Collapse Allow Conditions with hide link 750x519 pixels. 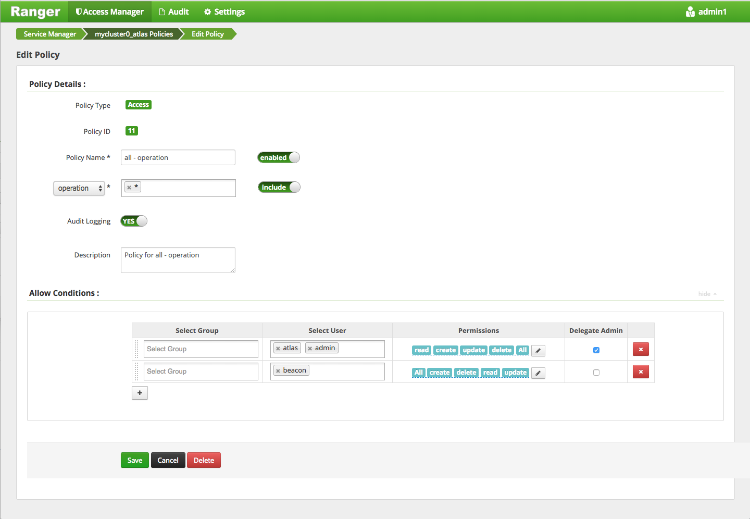[x=707, y=294]
